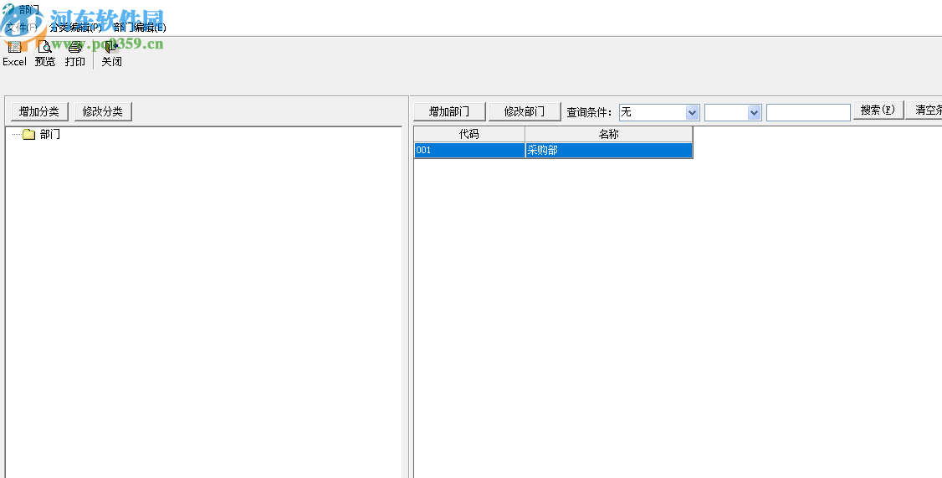Click the 增加部门 button
The height and width of the screenshot is (478, 942).
449,112
